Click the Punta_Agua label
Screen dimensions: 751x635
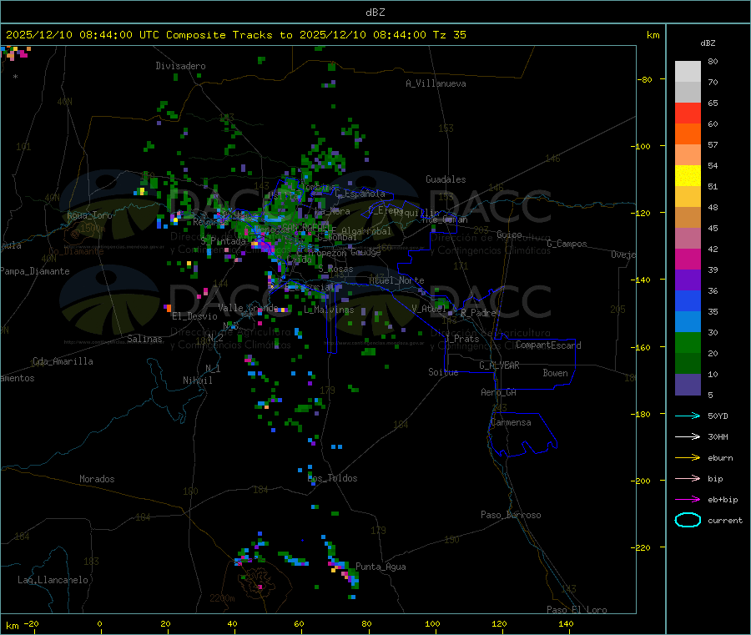coord(381,567)
